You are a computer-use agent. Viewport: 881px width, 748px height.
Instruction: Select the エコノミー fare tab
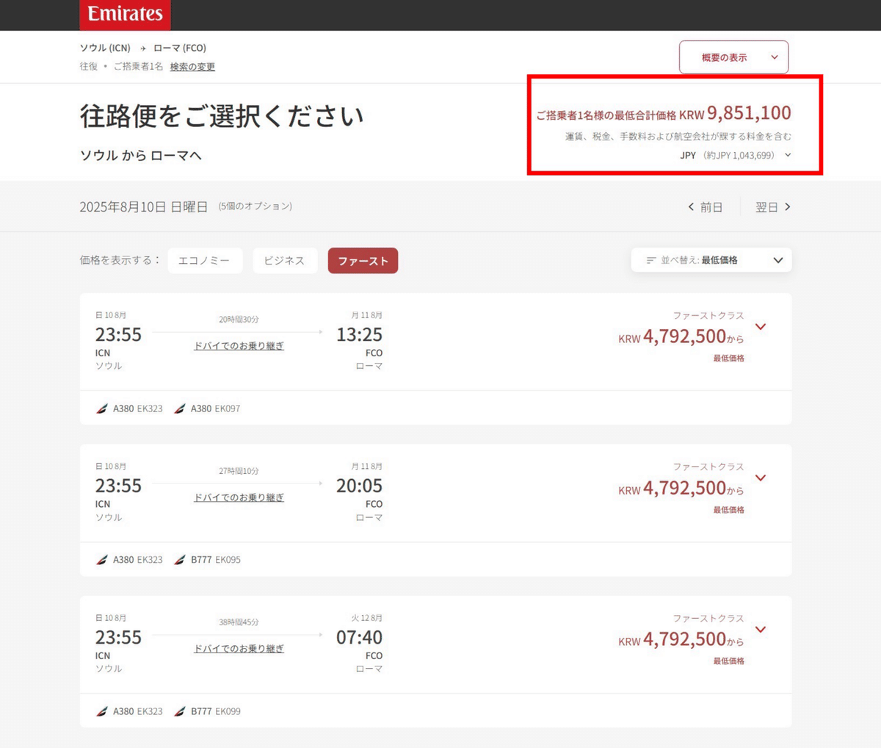click(205, 261)
